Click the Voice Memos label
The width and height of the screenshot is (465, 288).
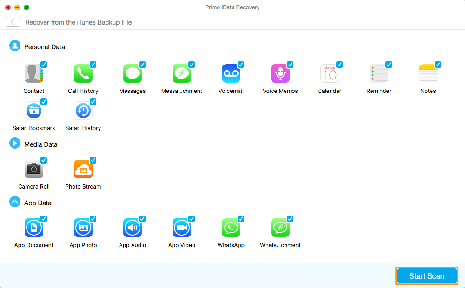click(x=280, y=91)
